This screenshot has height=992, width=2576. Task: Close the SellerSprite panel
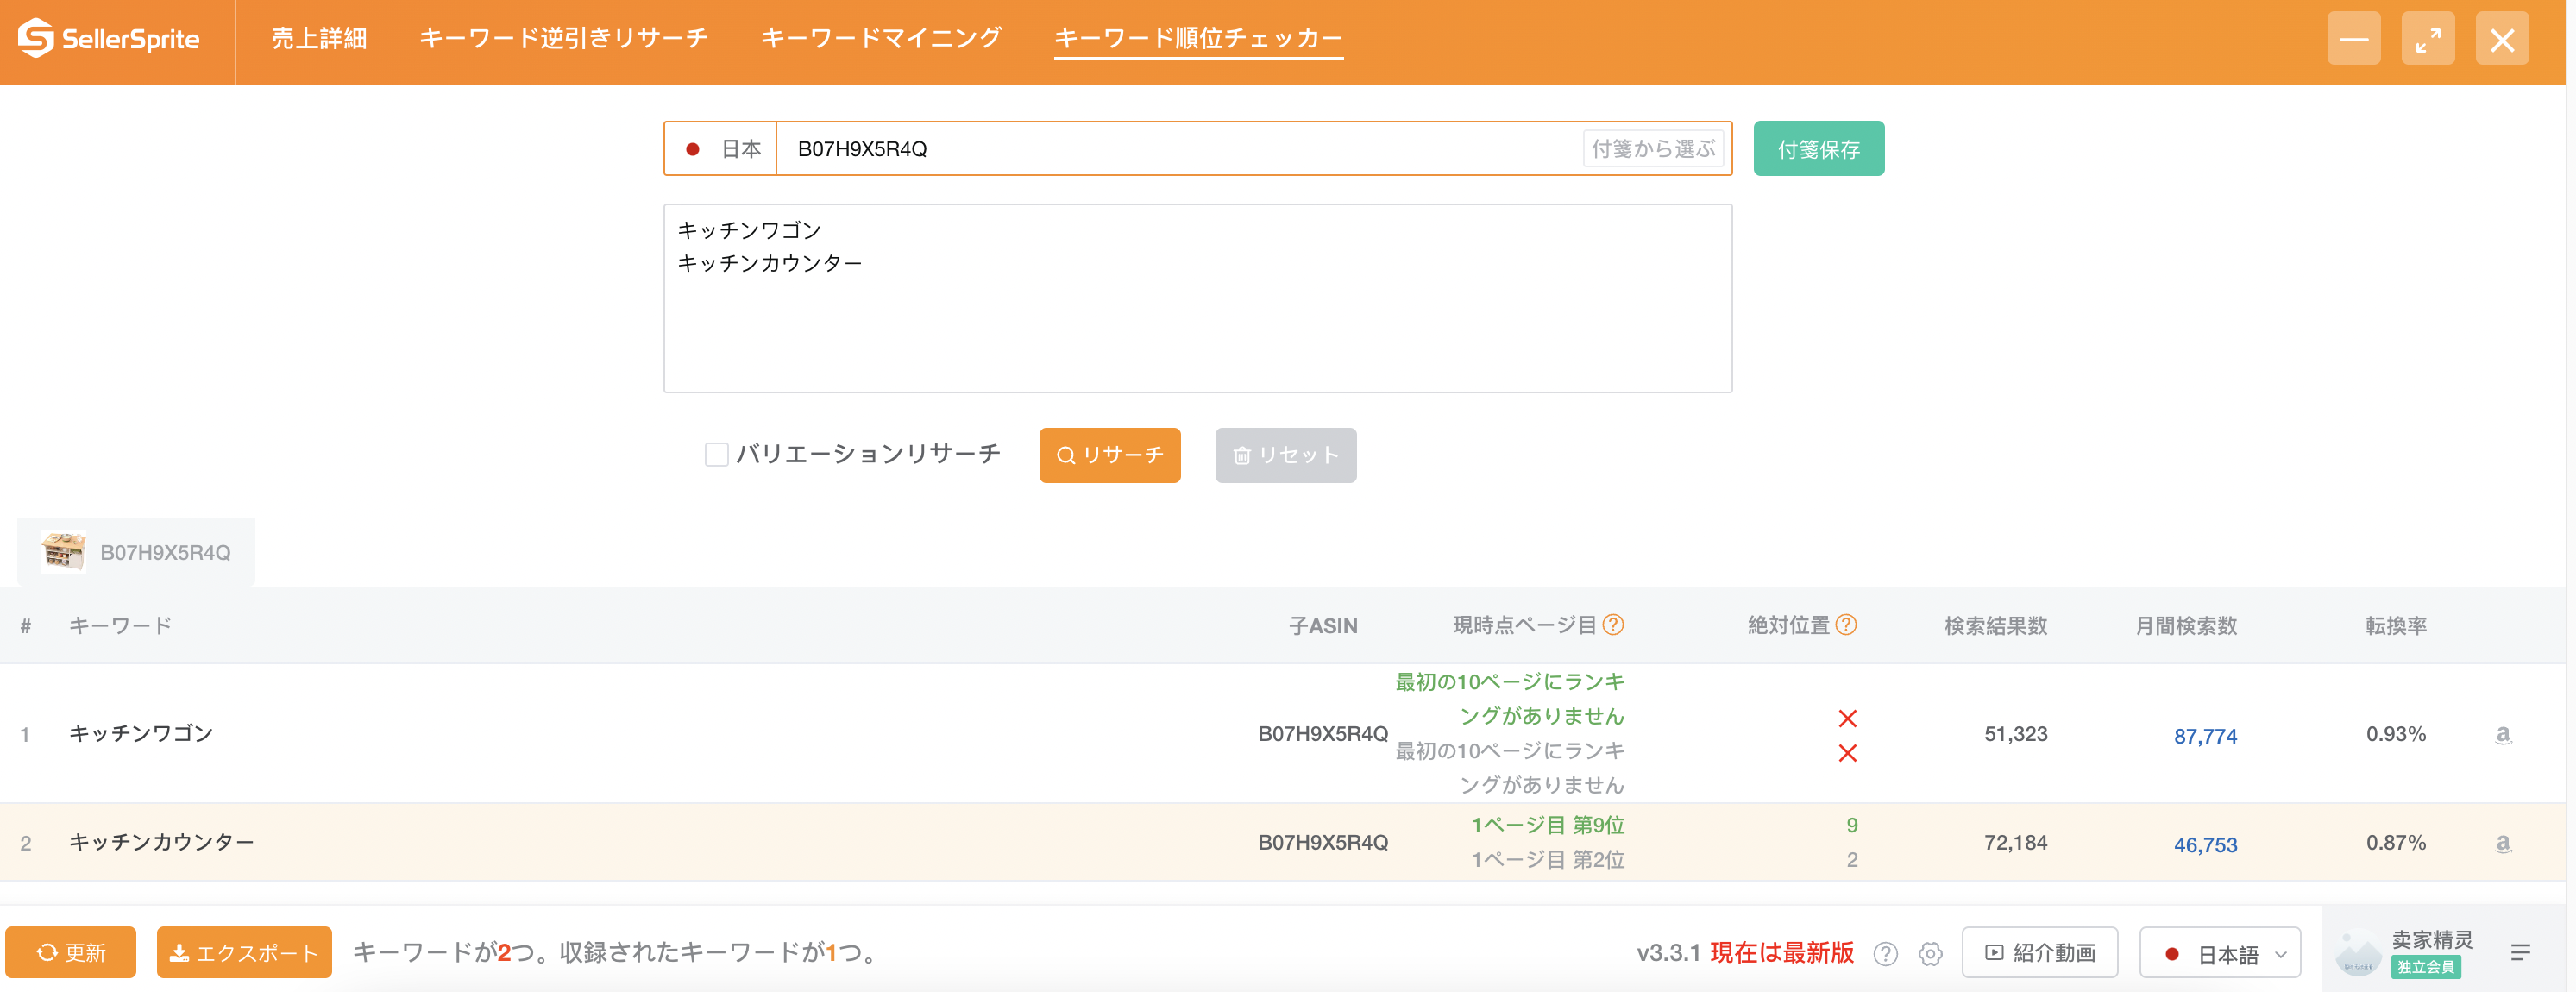[x=2502, y=39]
